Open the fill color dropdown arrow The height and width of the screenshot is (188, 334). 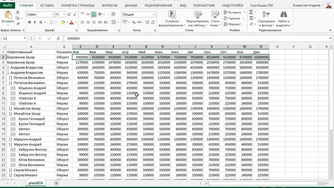[x=67, y=22]
